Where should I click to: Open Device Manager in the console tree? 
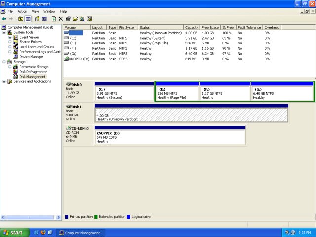click(x=31, y=57)
